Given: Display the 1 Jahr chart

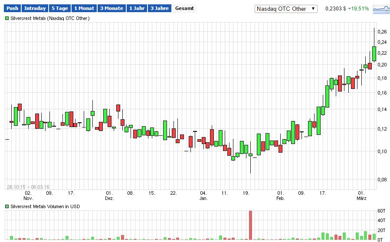Looking at the screenshot, I should [x=137, y=8].
